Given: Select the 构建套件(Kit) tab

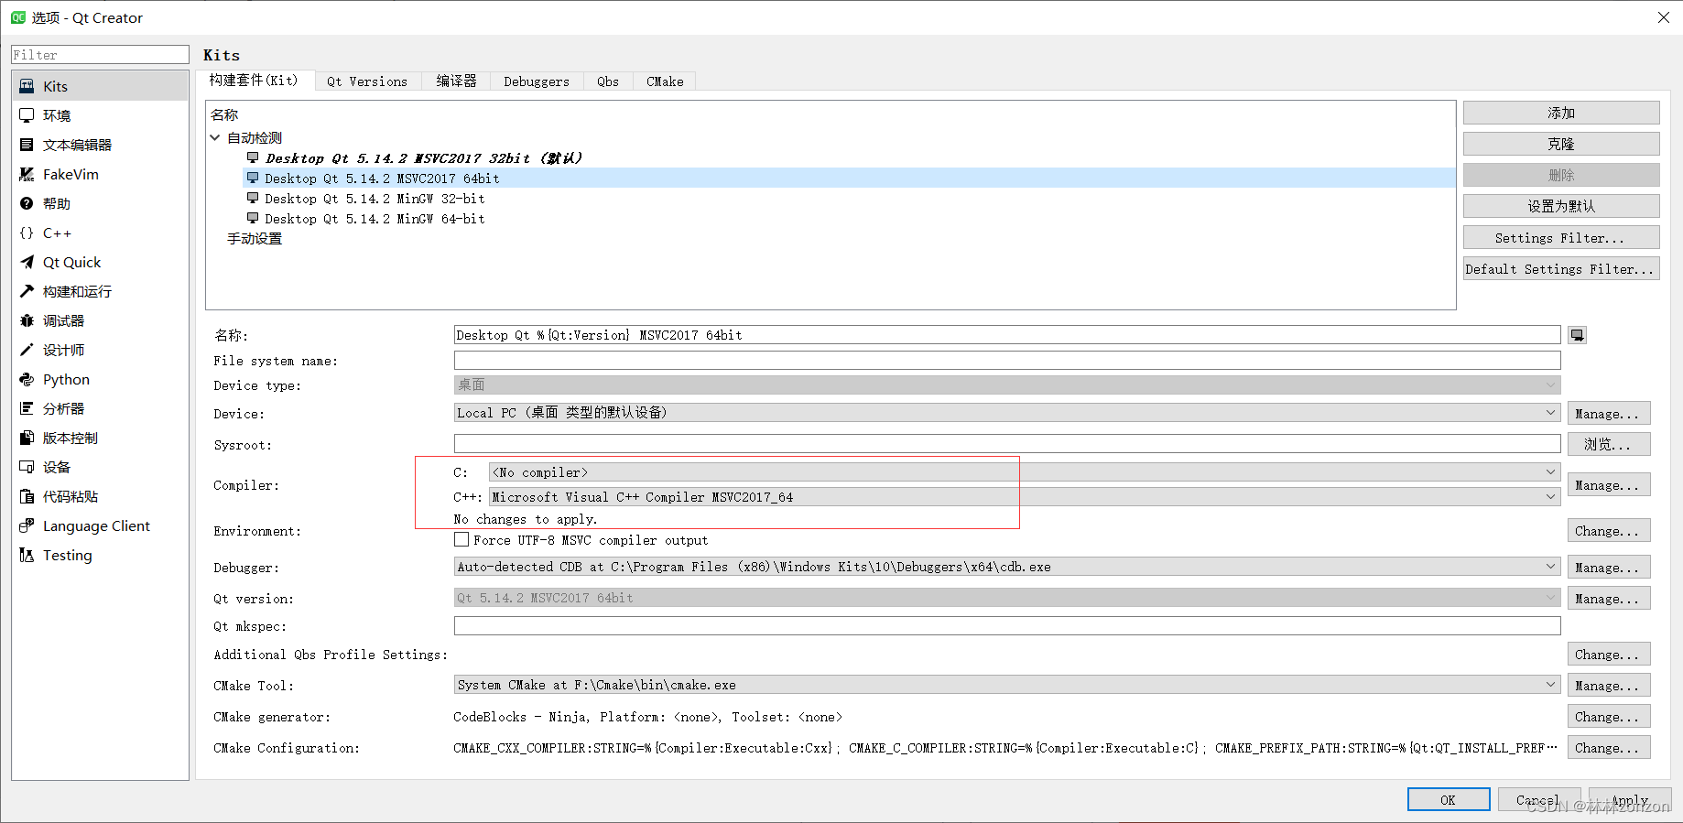Looking at the screenshot, I should click(x=255, y=81).
